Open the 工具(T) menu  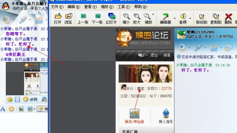pyautogui.click(x=124, y=7)
